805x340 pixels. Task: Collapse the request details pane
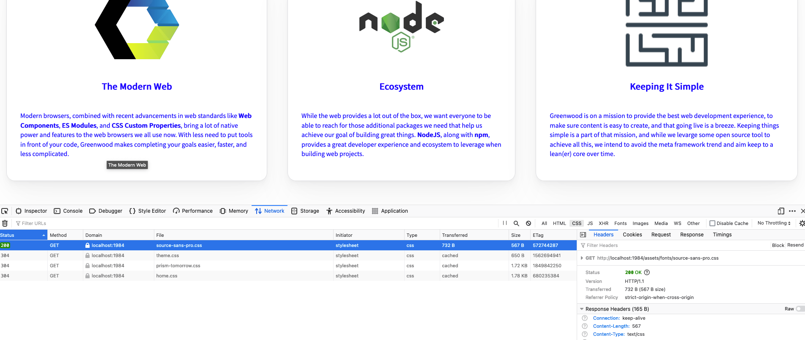tap(583, 235)
